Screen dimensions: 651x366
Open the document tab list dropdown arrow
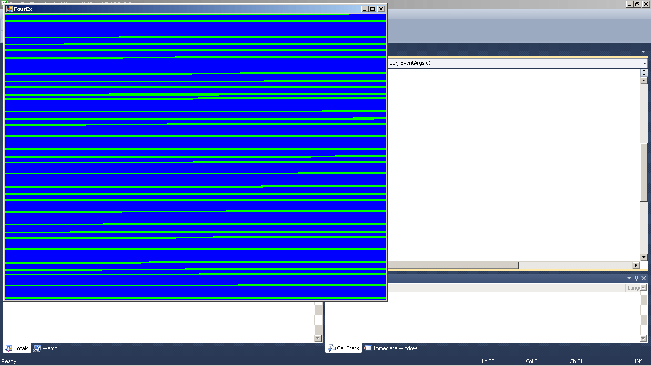click(x=643, y=52)
